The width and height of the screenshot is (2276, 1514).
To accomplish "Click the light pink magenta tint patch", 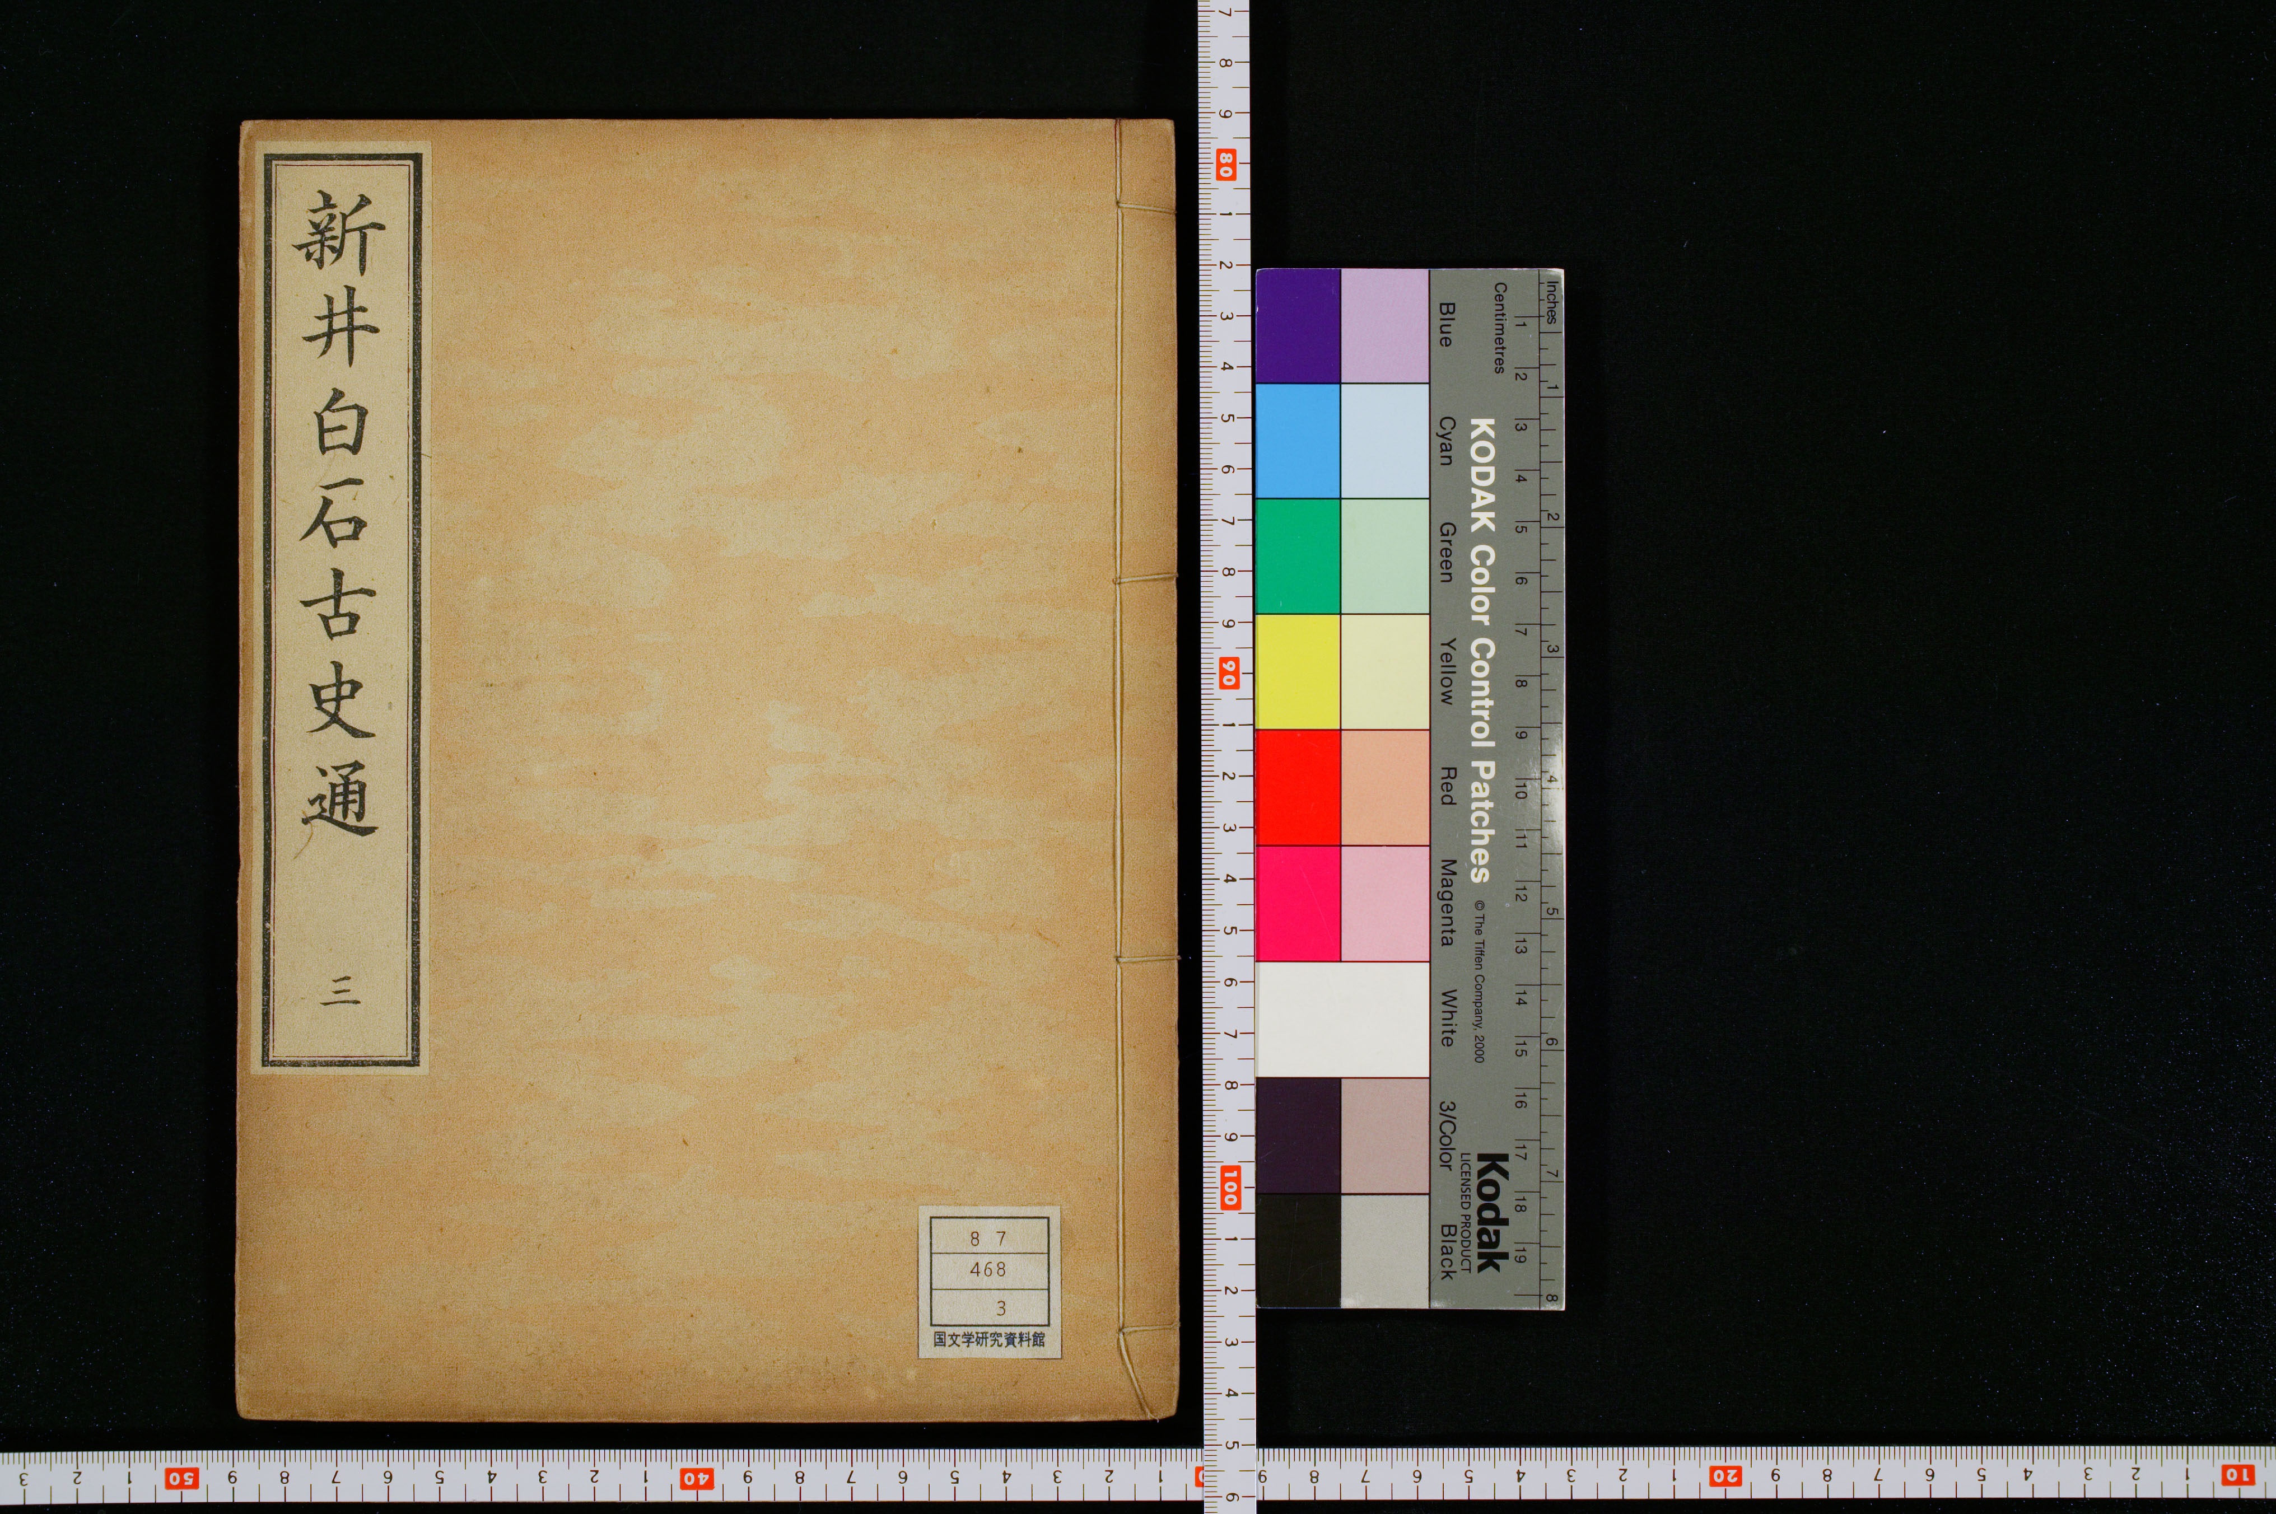I will pyautogui.click(x=1384, y=903).
